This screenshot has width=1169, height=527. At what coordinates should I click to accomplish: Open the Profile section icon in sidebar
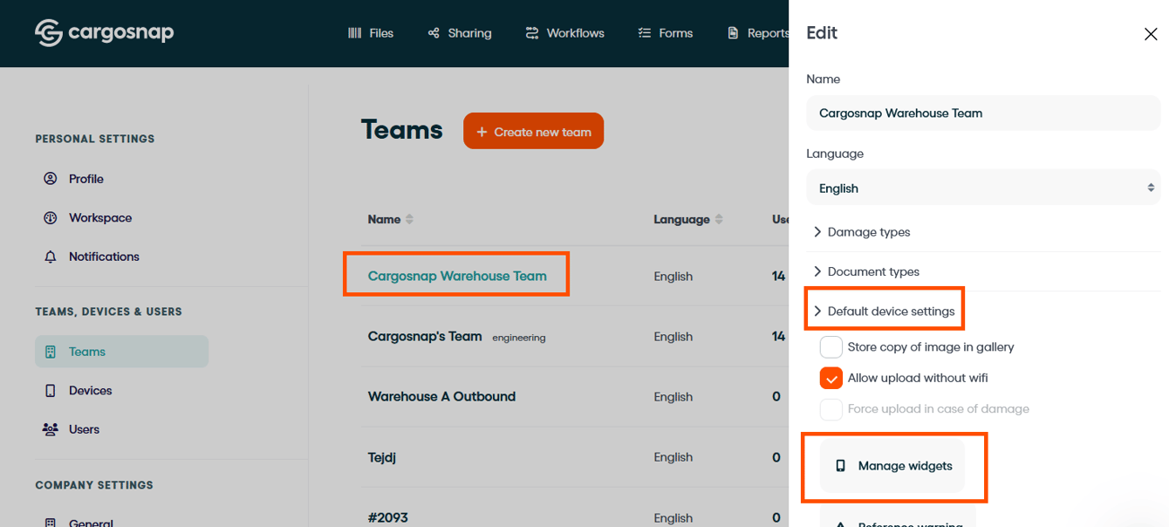(x=50, y=178)
